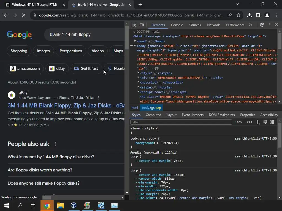Click the Google search box
This screenshot has width=282, height=211.
click(x=85, y=34)
